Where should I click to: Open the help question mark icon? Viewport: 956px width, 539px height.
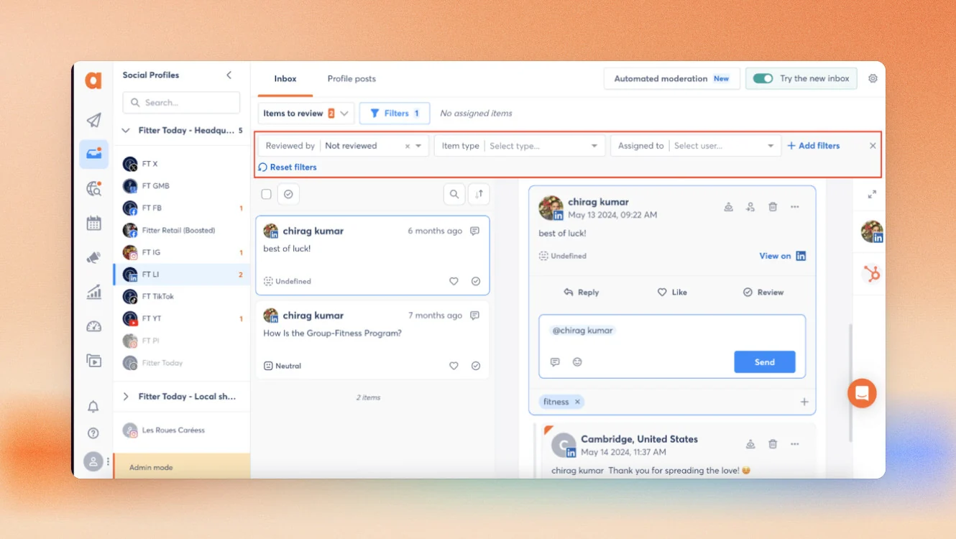[x=93, y=433]
